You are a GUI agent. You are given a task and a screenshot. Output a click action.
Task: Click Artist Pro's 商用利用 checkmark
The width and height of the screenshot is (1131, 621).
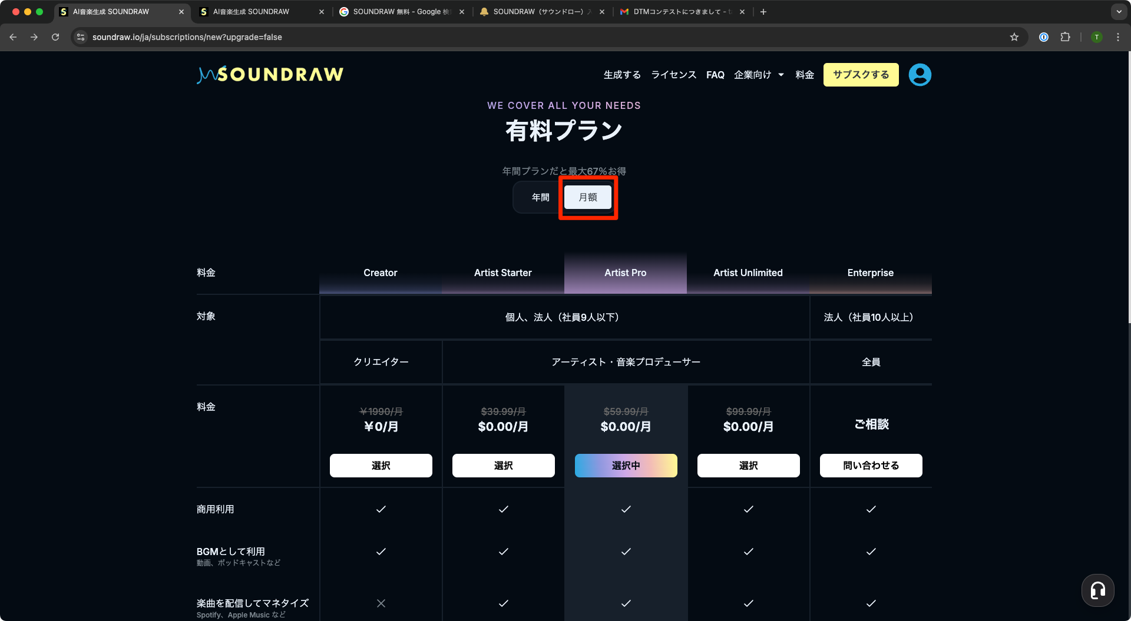click(626, 509)
